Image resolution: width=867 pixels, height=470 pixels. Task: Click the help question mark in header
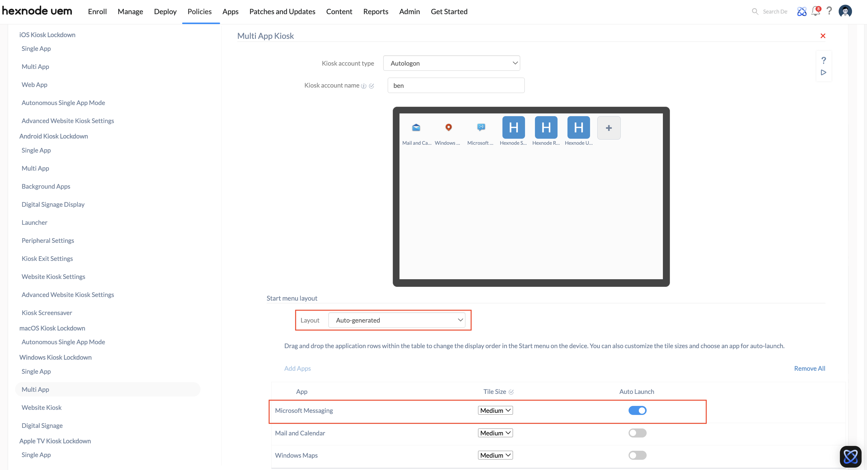coord(829,11)
